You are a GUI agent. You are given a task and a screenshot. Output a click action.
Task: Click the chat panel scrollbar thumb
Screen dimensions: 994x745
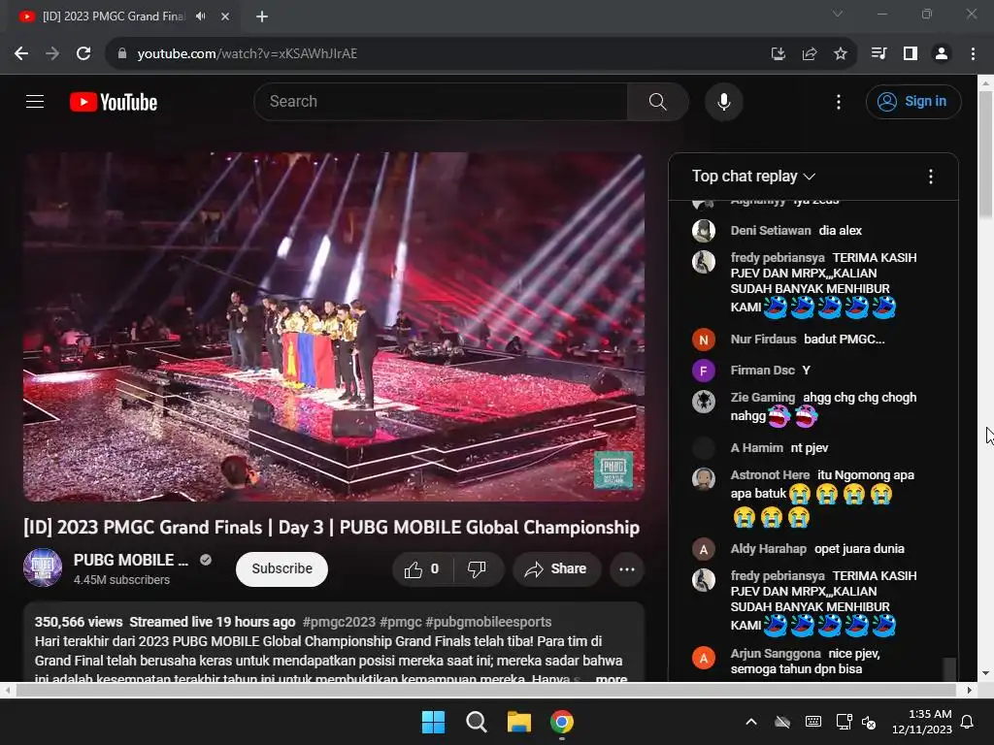pos(949,669)
